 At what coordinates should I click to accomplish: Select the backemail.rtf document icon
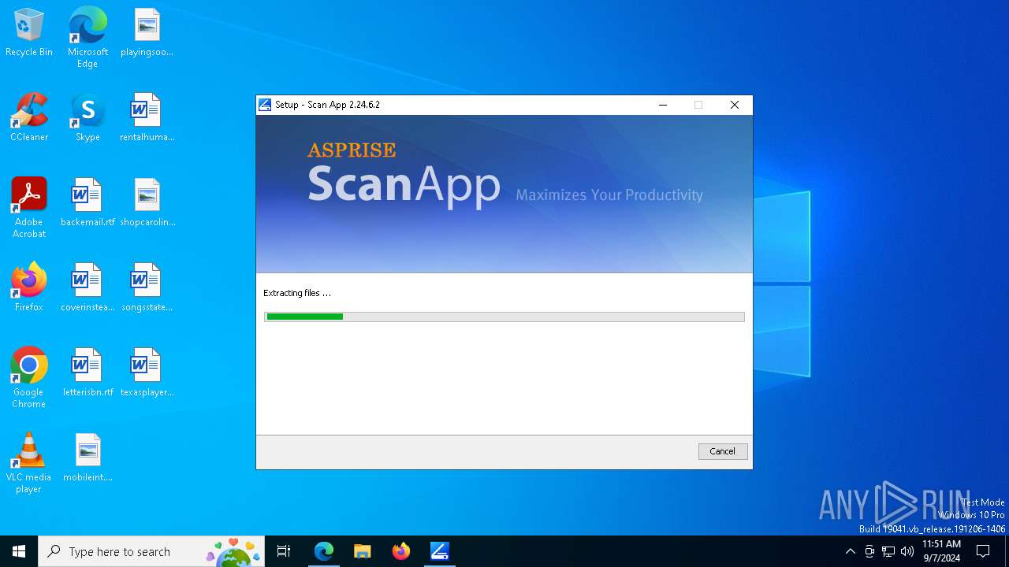(87, 203)
